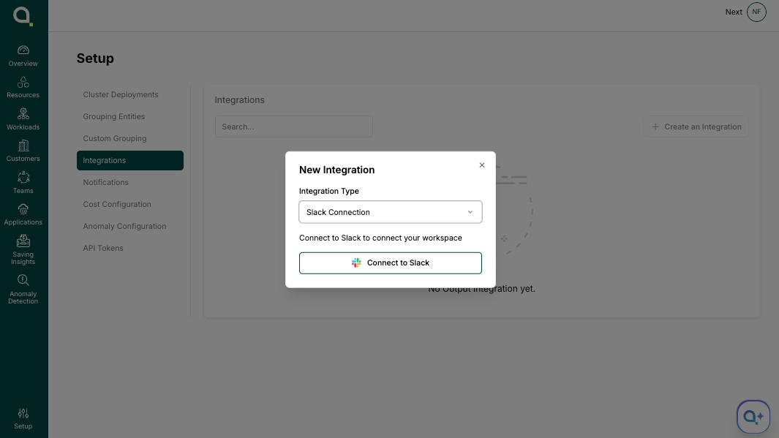Click the New Integration dialog title

(x=337, y=170)
